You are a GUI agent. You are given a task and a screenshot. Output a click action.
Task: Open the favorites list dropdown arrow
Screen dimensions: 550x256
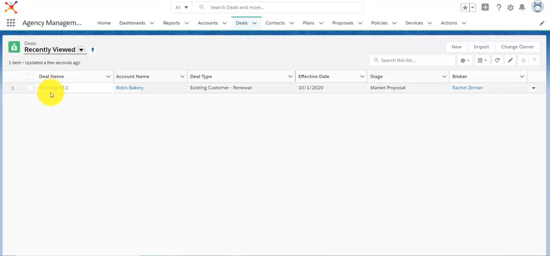coord(473,7)
